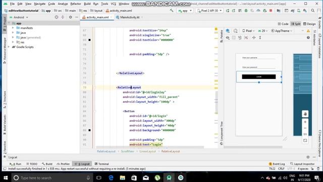Click the Pan hand tool in preview

click(x=305, y=114)
